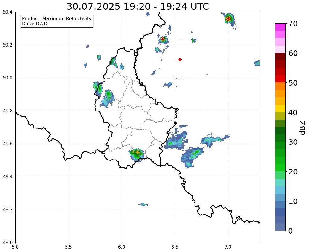Click the colorbar tick label "0"
The width and height of the screenshot is (309, 252).
(x=291, y=231)
